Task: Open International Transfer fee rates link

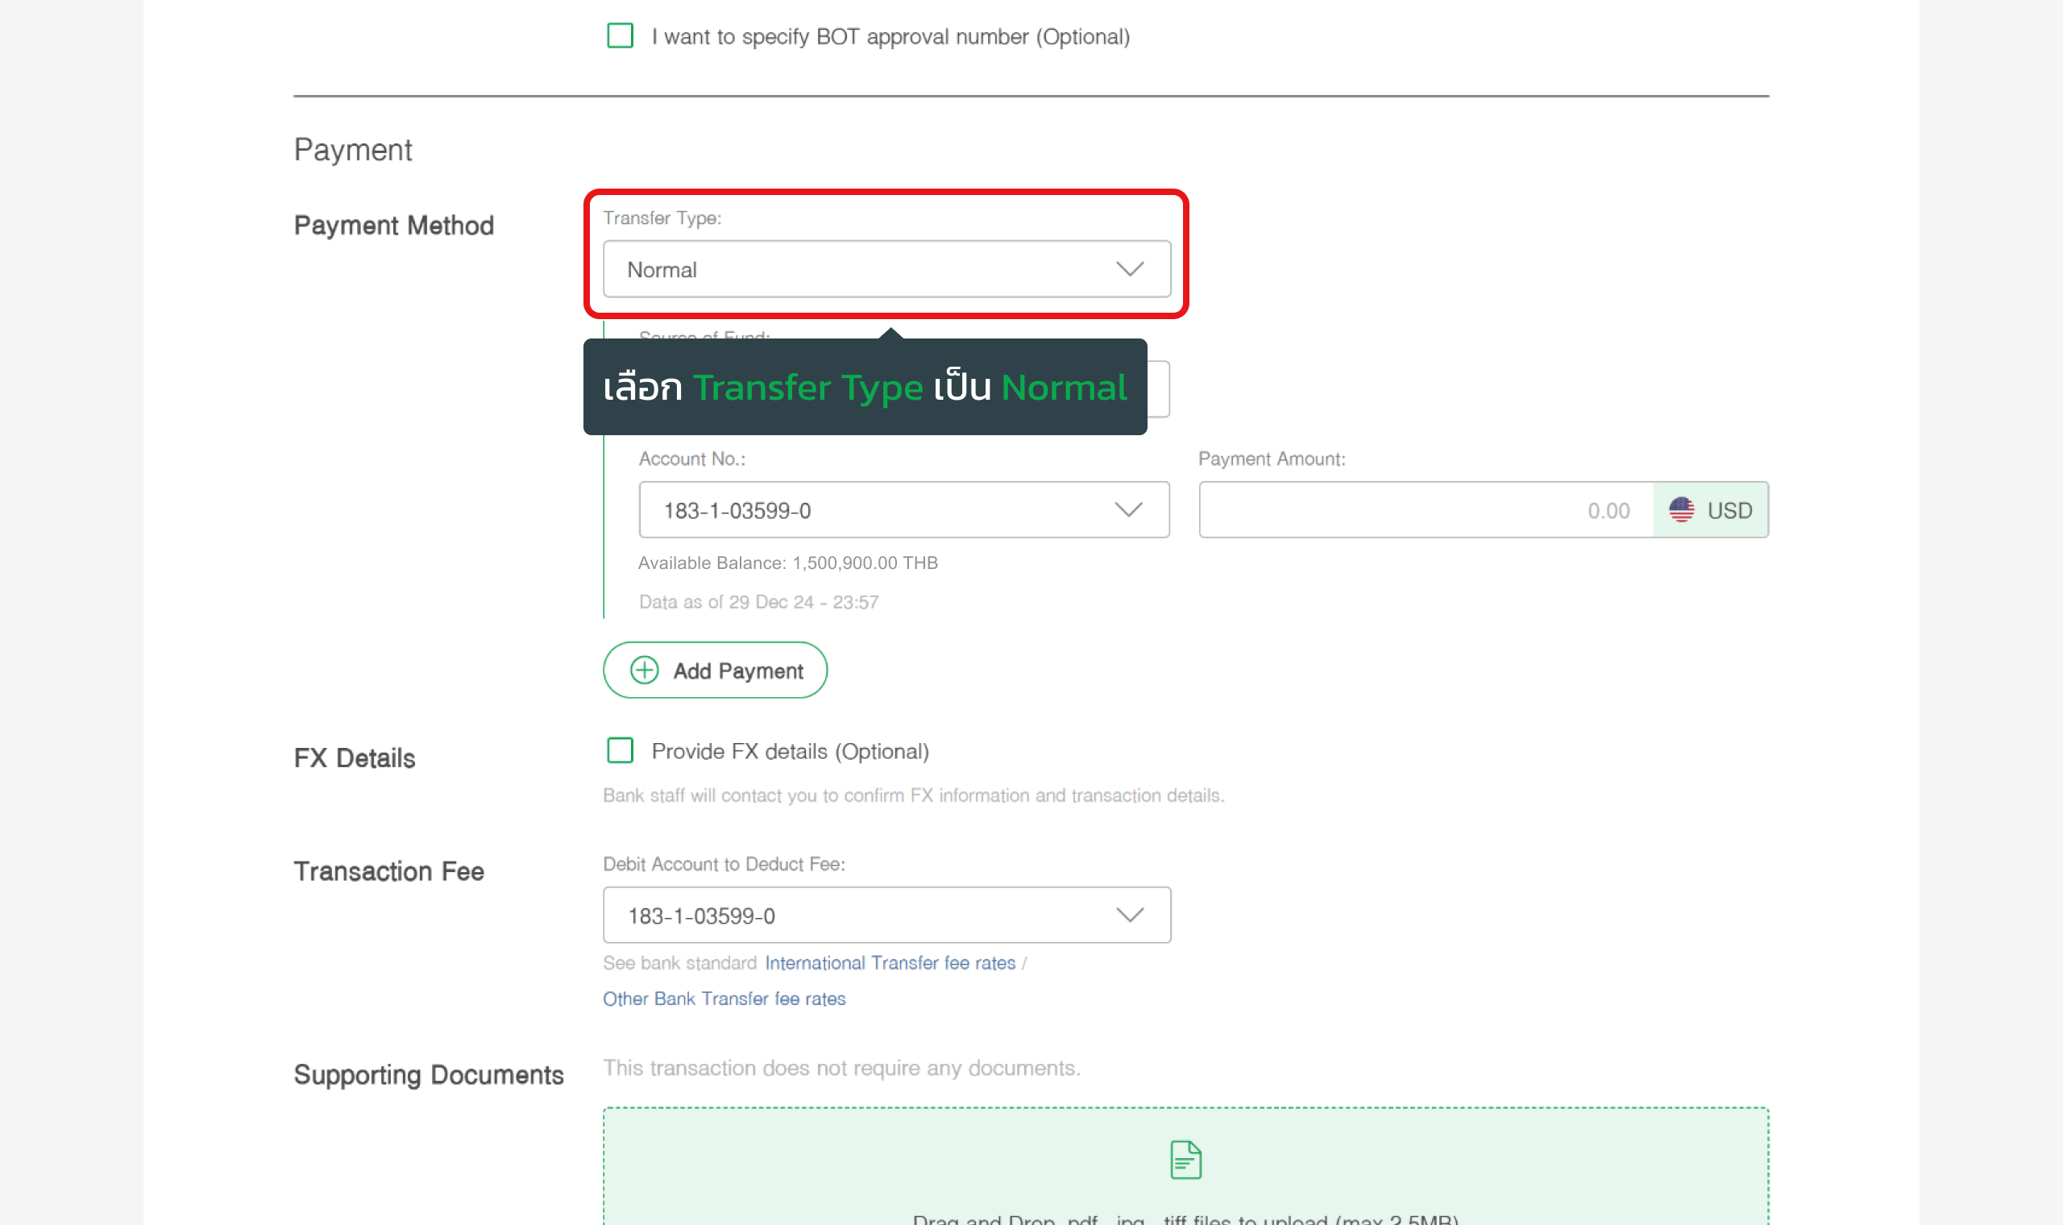Action: pos(890,963)
